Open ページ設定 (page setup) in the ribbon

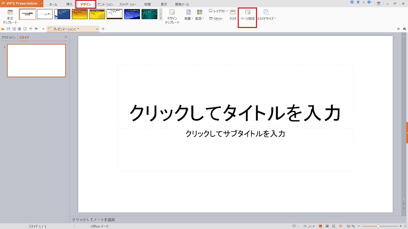pos(248,15)
